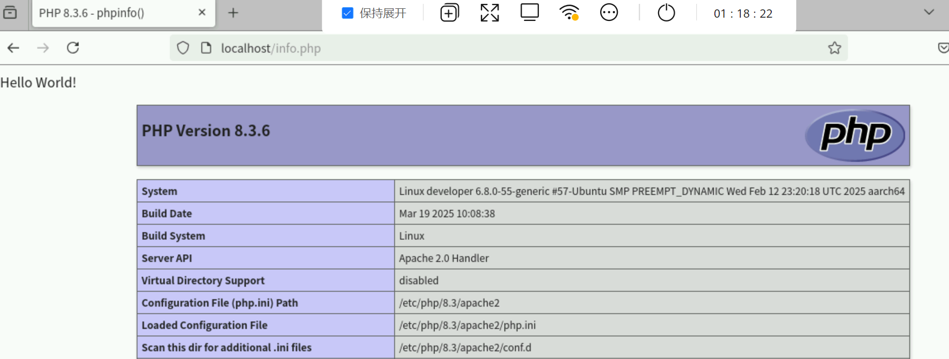Click the Loaded Configuration File label
The height and width of the screenshot is (359, 949).
(204, 325)
